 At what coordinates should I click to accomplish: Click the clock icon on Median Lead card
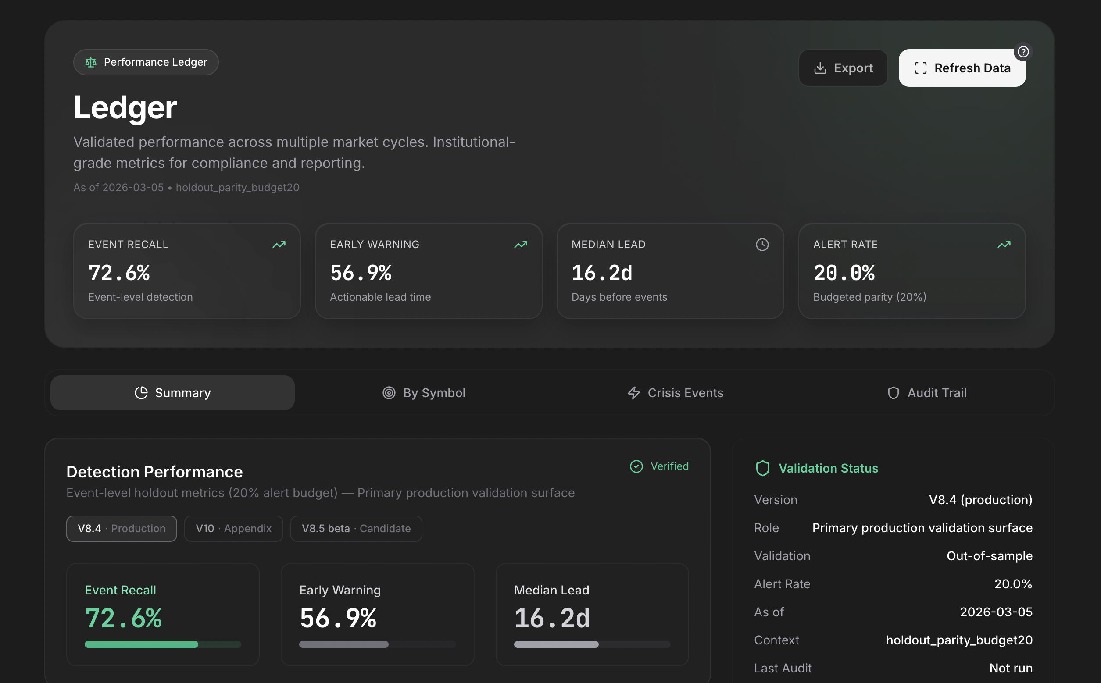click(762, 244)
